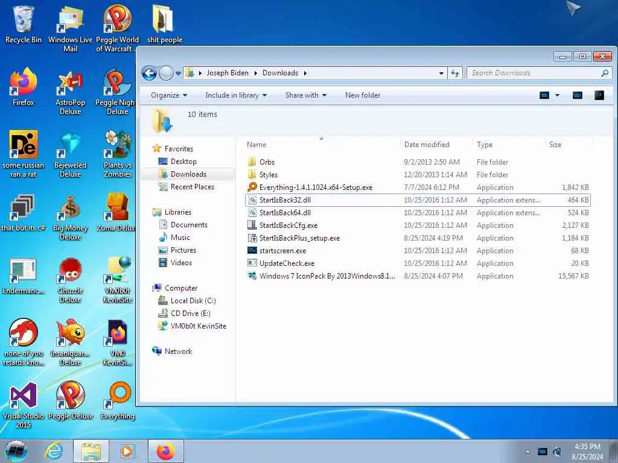Create a New folder
Image resolution: width=618 pixels, height=463 pixels.
point(363,95)
